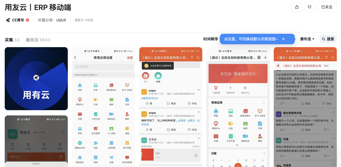Click the 搜索应用 search field
Image resolution: width=341 pixels, height=167 pixels.
103,67
